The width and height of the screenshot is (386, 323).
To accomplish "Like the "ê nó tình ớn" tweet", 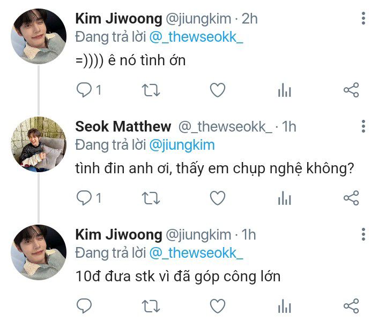I will point(218,90).
